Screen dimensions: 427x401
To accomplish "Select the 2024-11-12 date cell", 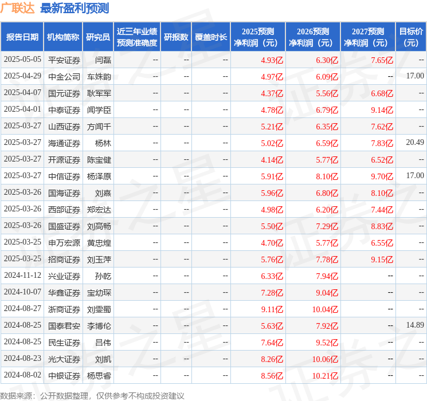I will pyautogui.click(x=22, y=275).
